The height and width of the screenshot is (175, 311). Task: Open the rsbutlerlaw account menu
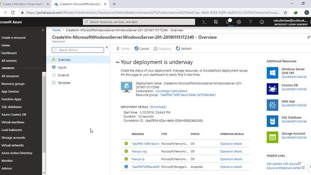point(291,22)
